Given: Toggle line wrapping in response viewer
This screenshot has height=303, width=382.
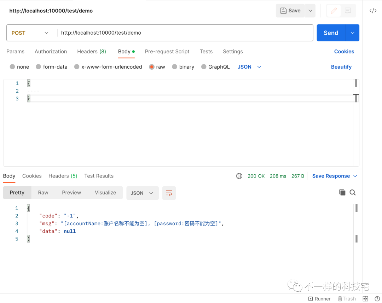Looking at the screenshot, I should point(169,193).
